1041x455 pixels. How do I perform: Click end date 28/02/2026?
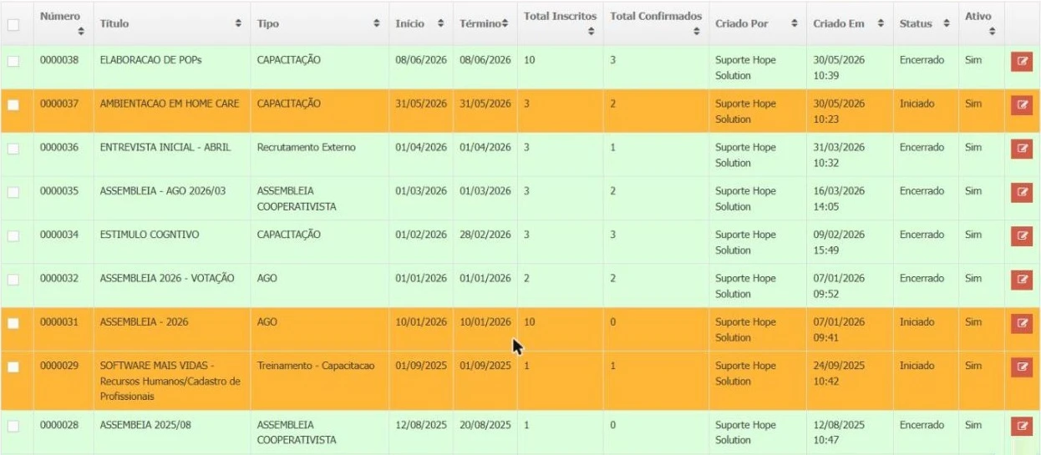[x=485, y=235]
